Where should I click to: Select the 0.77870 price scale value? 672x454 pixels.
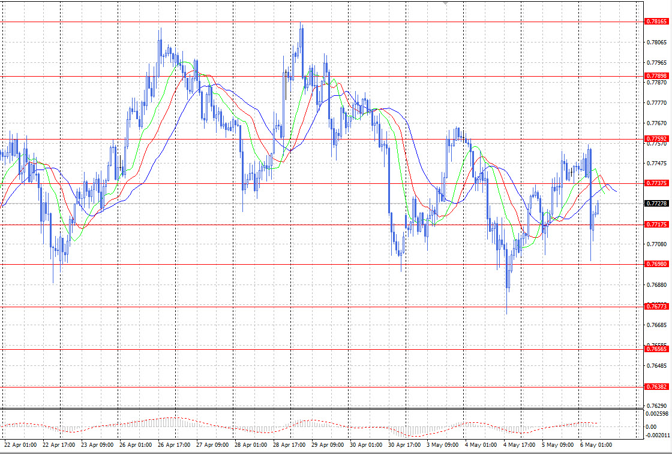click(656, 83)
